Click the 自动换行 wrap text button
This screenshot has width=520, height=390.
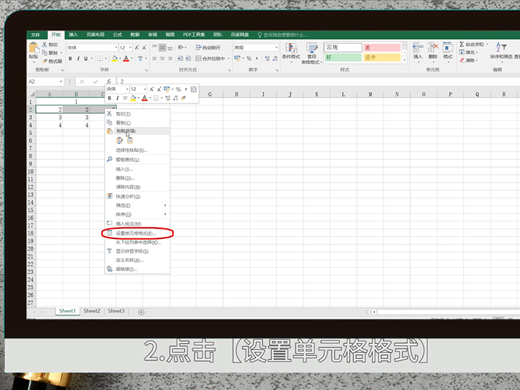pos(208,47)
